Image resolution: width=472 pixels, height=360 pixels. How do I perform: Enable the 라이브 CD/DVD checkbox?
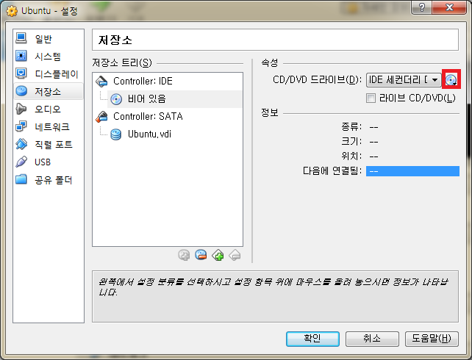coord(371,98)
